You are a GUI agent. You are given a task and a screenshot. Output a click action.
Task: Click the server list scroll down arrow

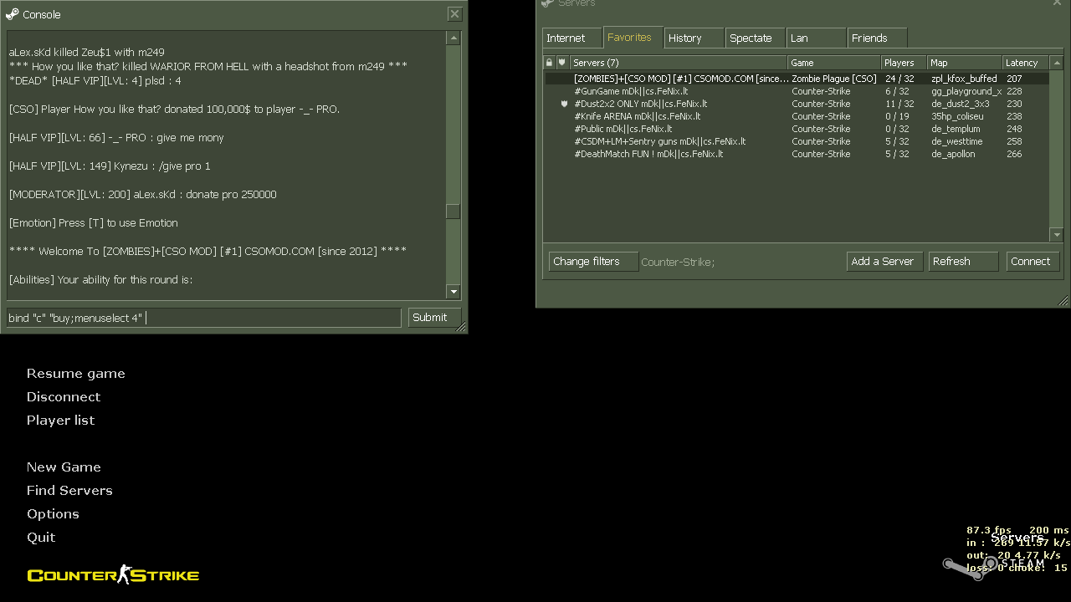pos(1057,235)
